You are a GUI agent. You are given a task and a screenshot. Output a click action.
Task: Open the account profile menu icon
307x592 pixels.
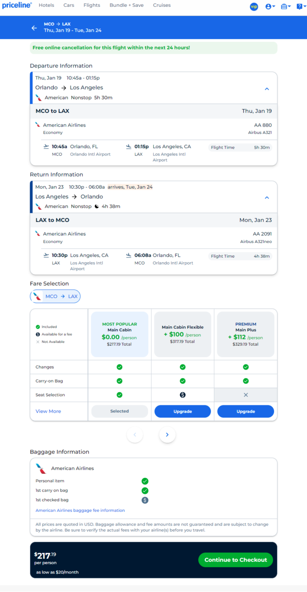(x=270, y=6)
